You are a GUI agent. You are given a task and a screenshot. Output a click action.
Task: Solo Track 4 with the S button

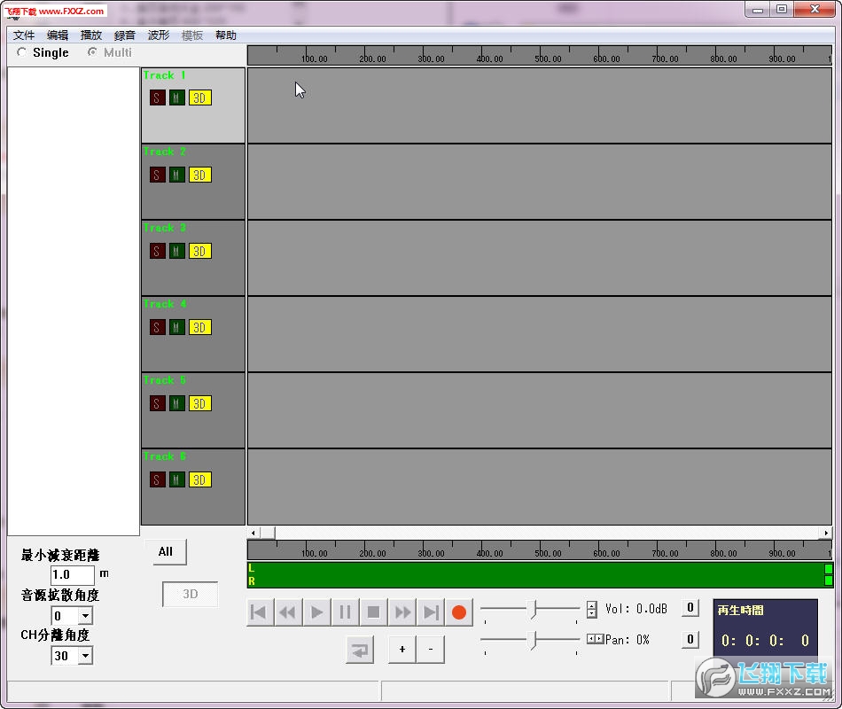pos(157,327)
